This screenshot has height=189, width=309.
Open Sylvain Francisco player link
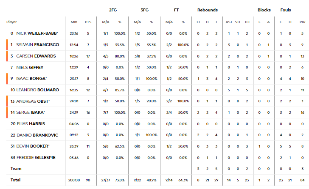click(x=38, y=45)
